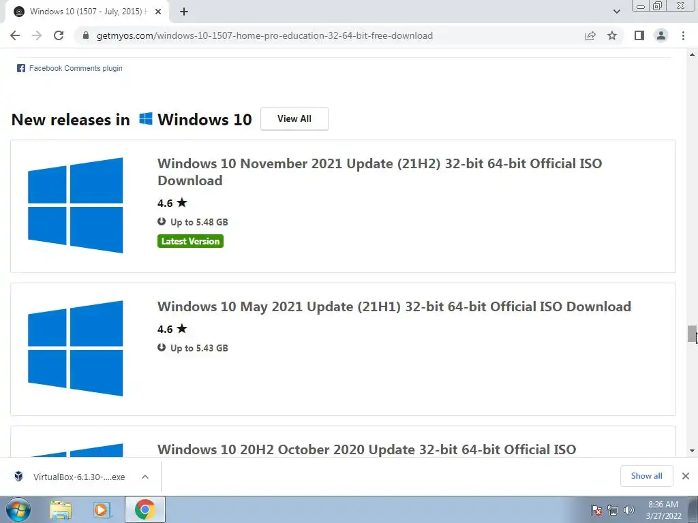Open the Chrome profile avatar

(661, 35)
